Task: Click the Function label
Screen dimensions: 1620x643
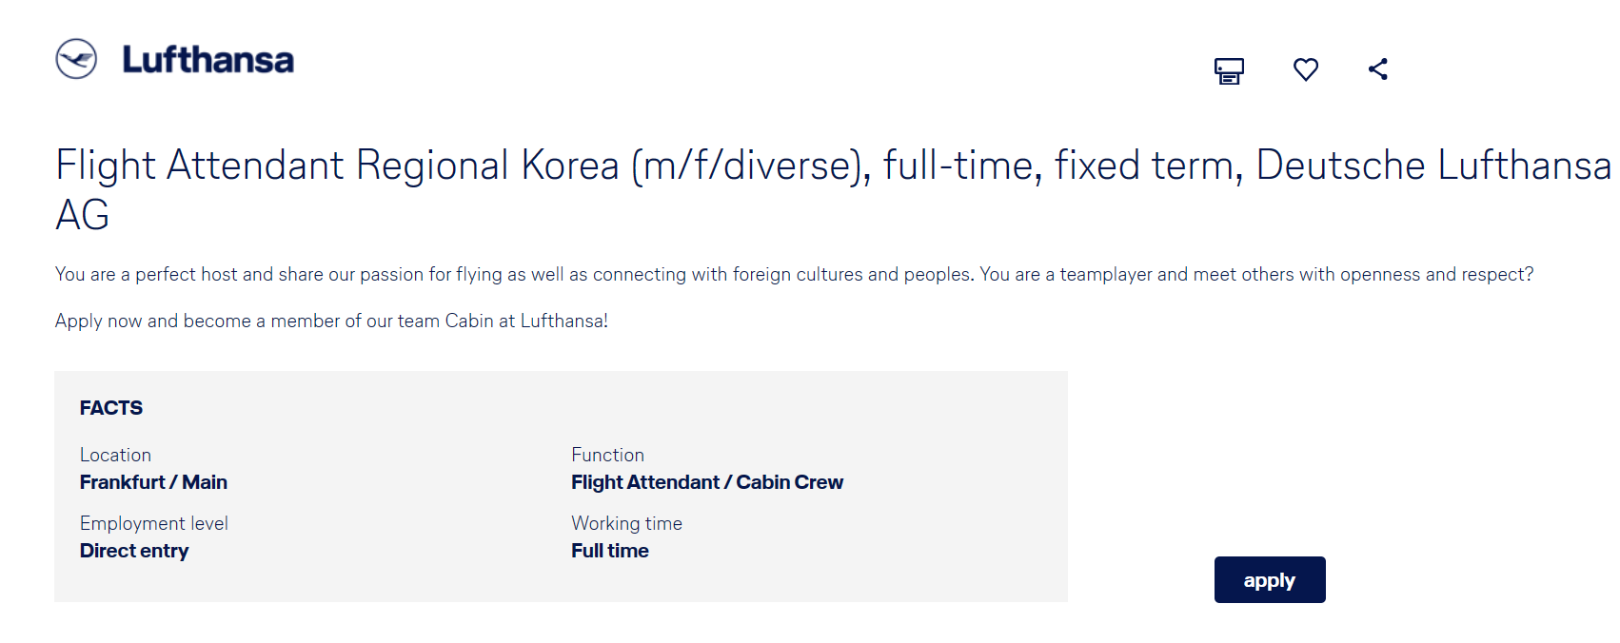Action: (607, 455)
